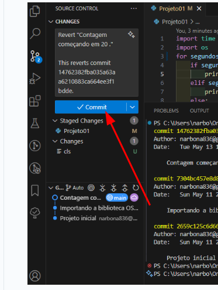Click commit hash 7304bc457e8d8 in terminal
The height and width of the screenshot is (290, 218).
[197, 179]
